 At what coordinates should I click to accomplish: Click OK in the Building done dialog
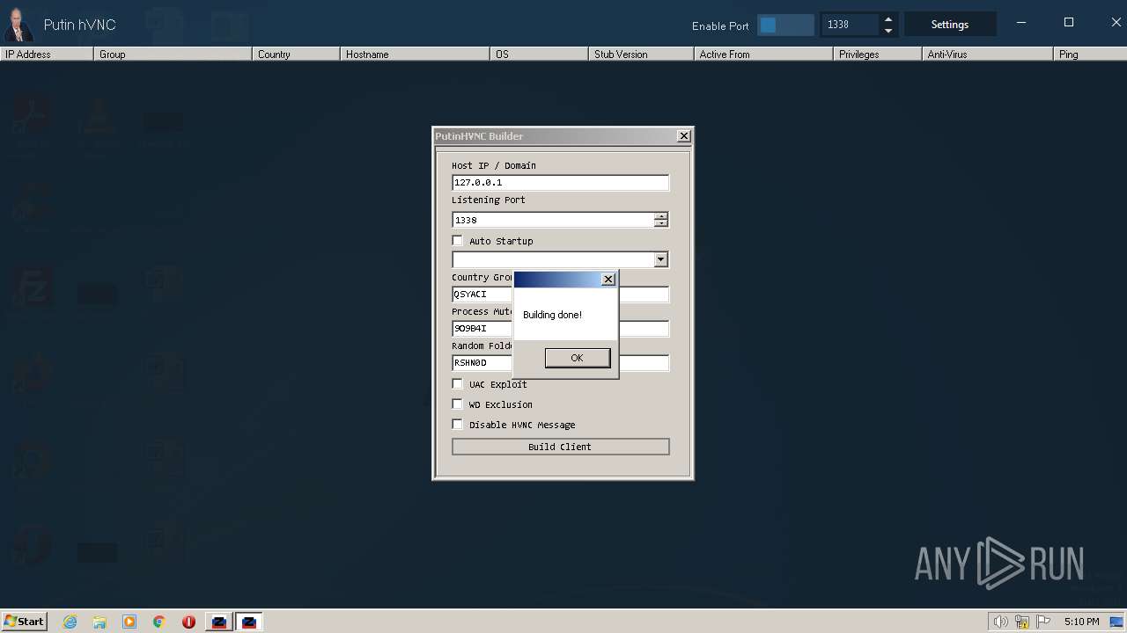pyautogui.click(x=577, y=358)
